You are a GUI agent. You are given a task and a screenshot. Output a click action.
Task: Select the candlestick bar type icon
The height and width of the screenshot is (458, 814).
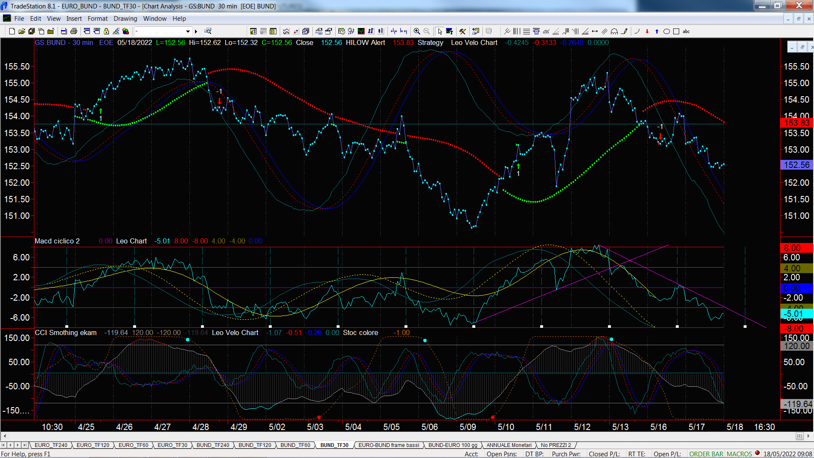(381, 31)
